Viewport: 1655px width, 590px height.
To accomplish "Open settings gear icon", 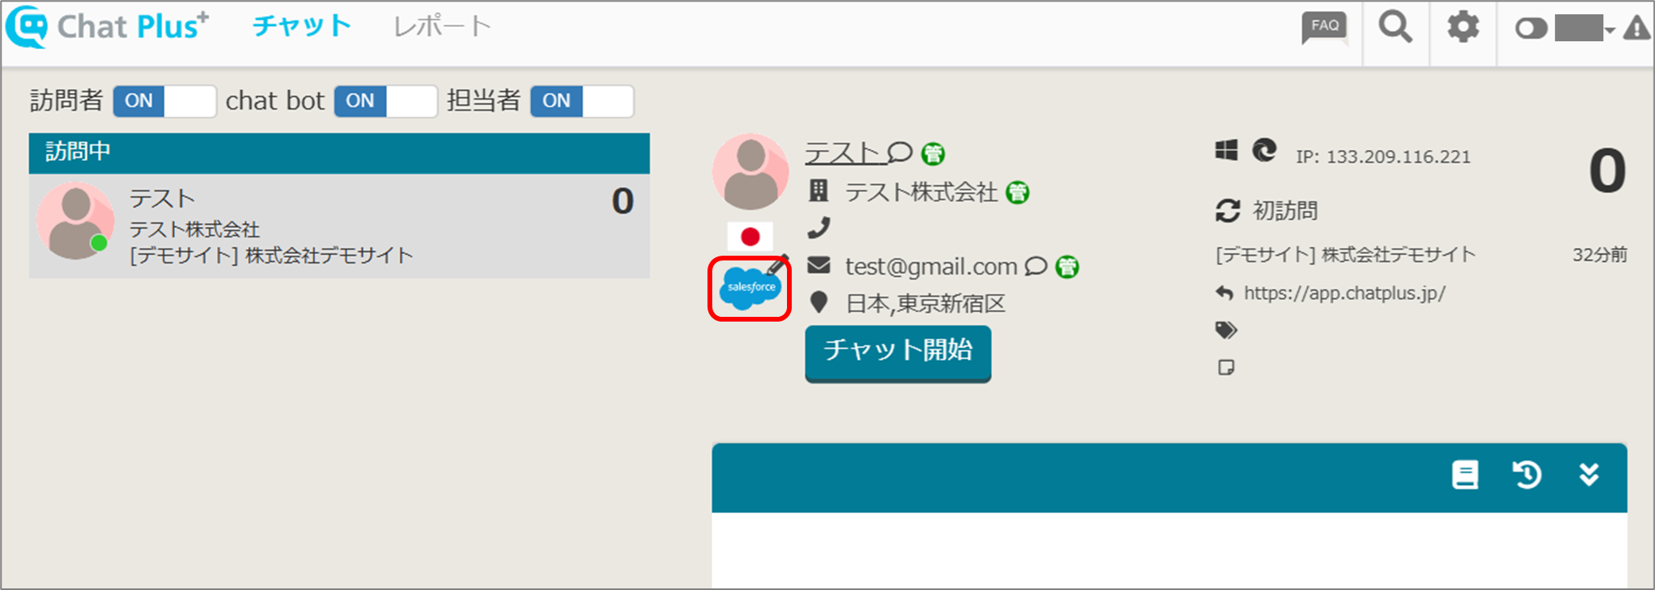I will (1463, 27).
